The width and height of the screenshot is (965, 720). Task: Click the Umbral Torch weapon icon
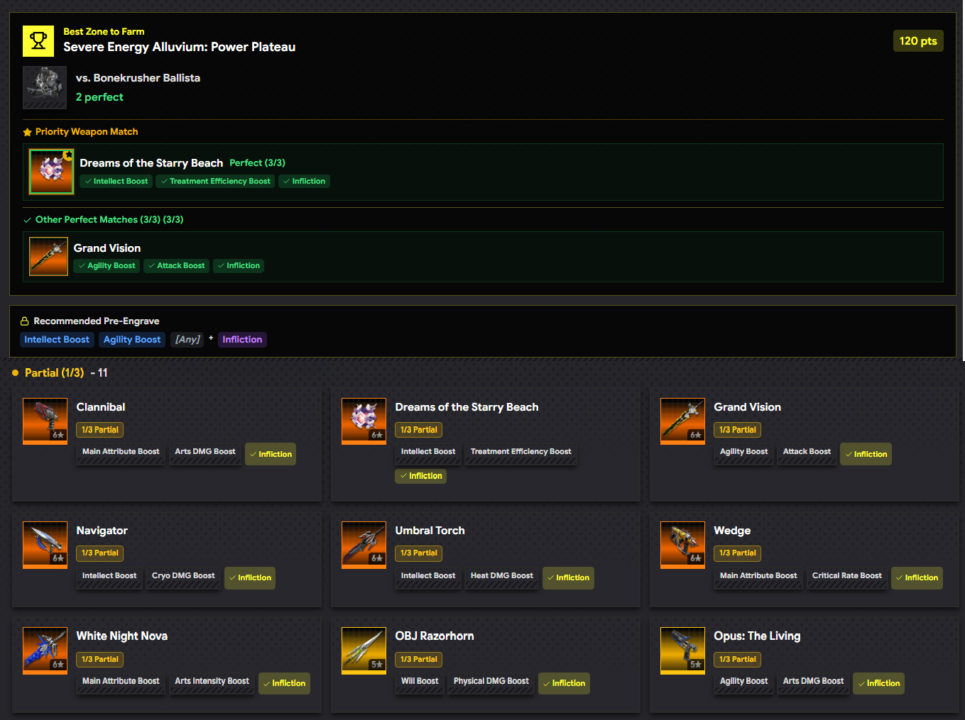click(364, 545)
